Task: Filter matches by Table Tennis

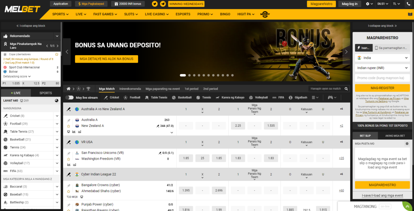Action: 156,97
